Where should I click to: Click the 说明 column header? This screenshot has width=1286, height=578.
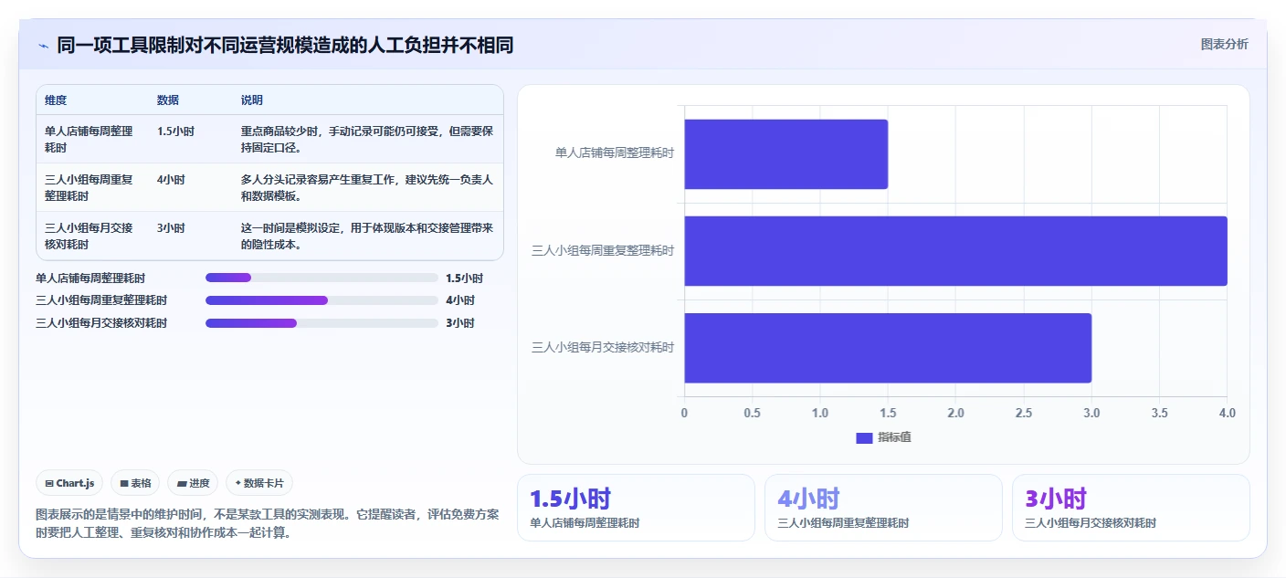pos(252,100)
